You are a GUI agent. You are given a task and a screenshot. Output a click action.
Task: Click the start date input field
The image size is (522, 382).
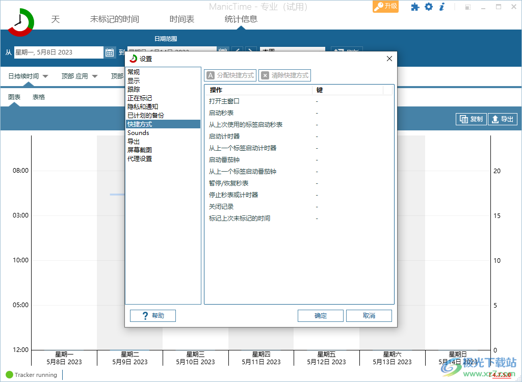pyautogui.click(x=59, y=52)
